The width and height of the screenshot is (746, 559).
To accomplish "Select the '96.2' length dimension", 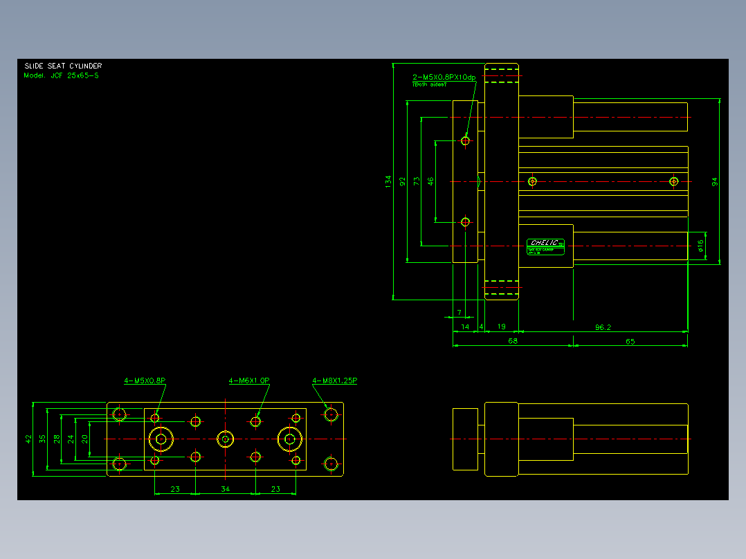I will click(603, 327).
